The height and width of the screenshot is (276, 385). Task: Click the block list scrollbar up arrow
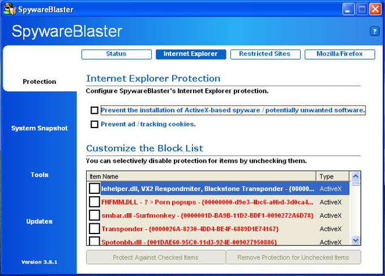pos(356,176)
